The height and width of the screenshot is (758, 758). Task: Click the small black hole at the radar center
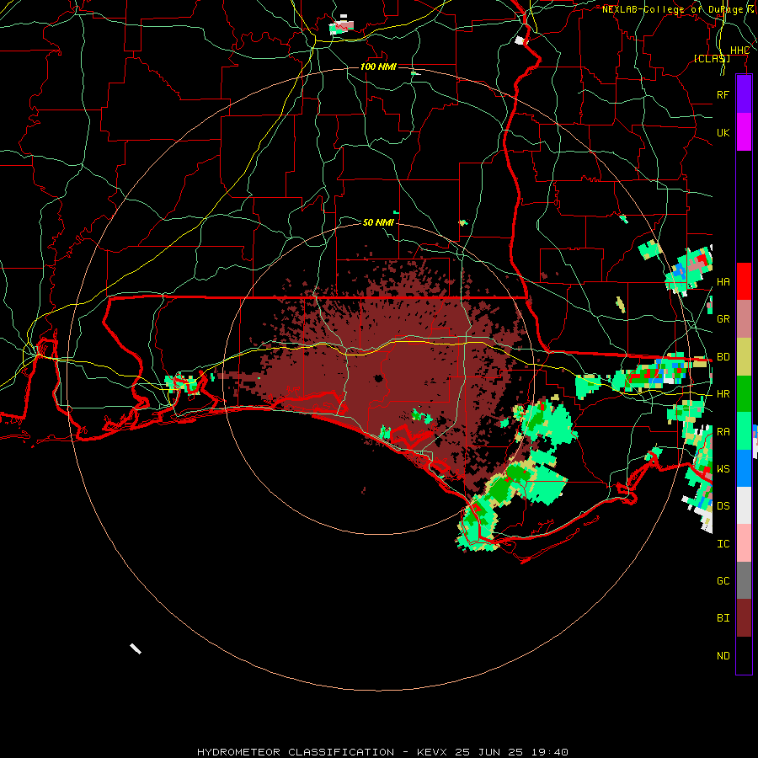pos(378,378)
